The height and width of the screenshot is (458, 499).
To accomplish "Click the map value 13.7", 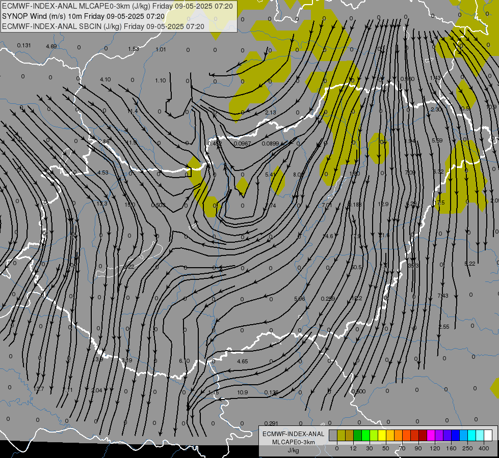I will [39, 389].
